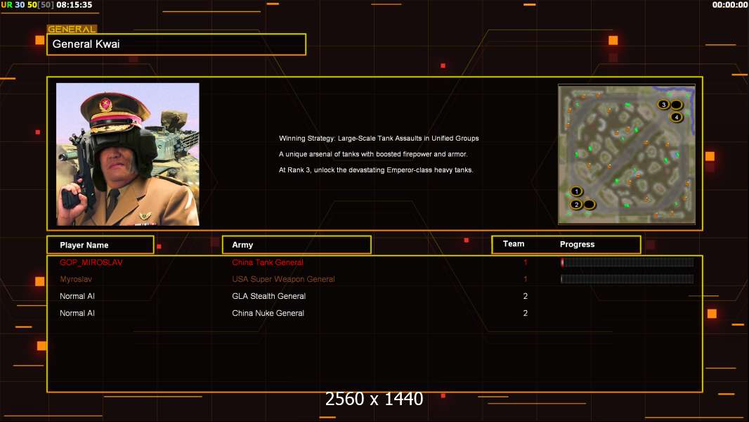The width and height of the screenshot is (749, 422).
Task: Click USA Super Weapon General army entry
Action: [283, 279]
